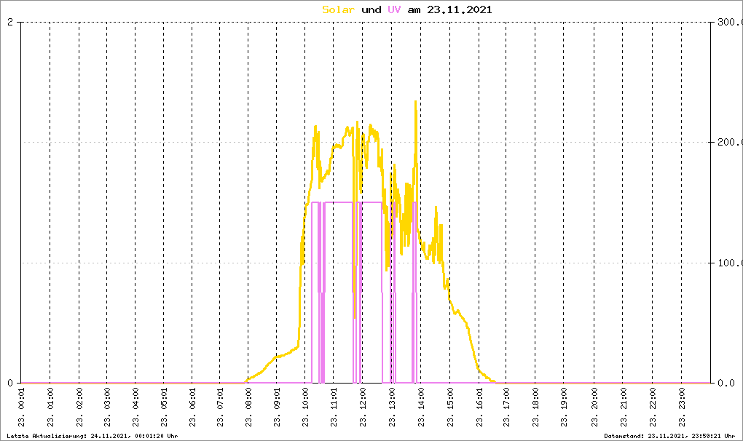Click the 'Datenstand' footer timestamp text
This screenshot has width=743, height=441.
tap(669, 436)
